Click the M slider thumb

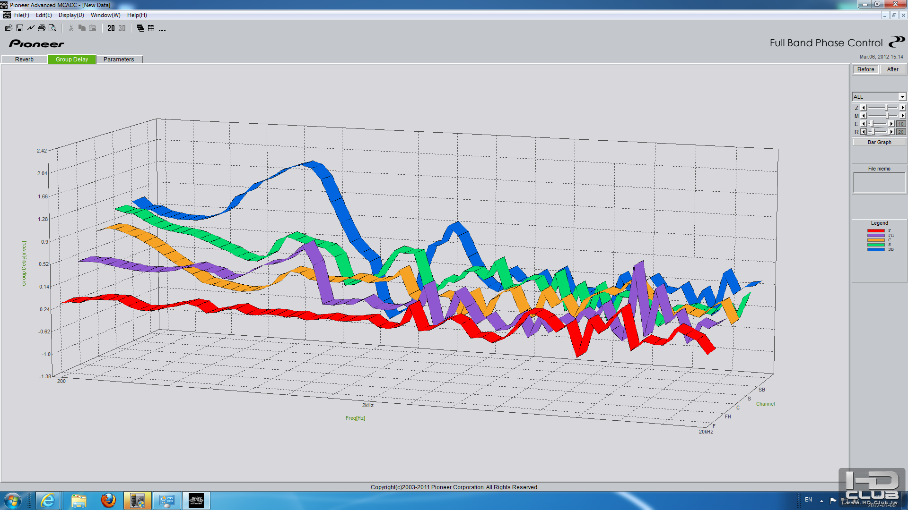(887, 116)
